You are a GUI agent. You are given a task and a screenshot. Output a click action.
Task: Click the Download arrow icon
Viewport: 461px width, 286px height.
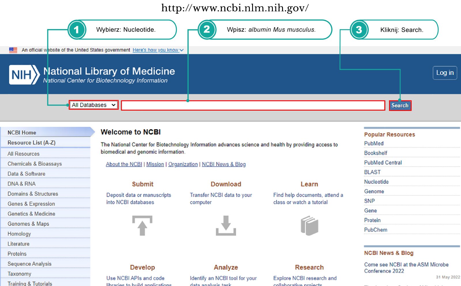(226, 226)
